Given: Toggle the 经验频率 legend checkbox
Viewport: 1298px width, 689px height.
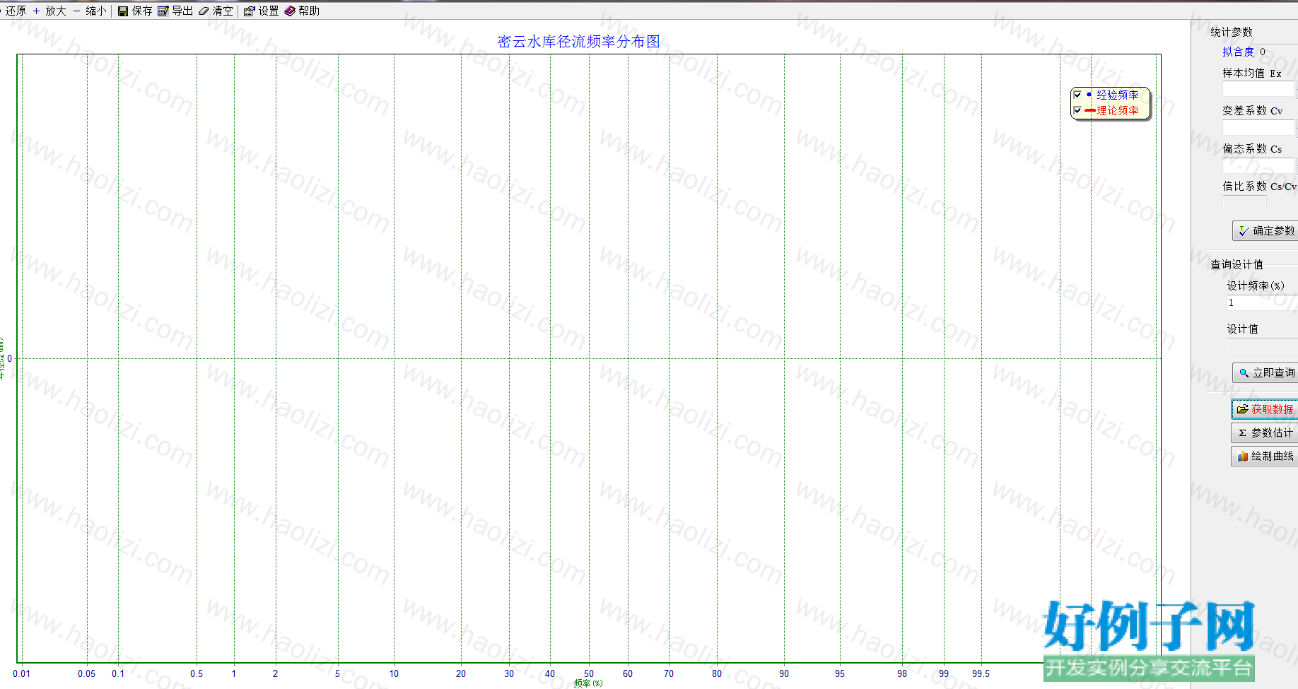Looking at the screenshot, I should pos(1077,95).
